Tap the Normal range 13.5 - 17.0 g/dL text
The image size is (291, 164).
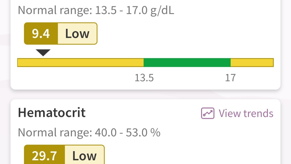(x=96, y=10)
